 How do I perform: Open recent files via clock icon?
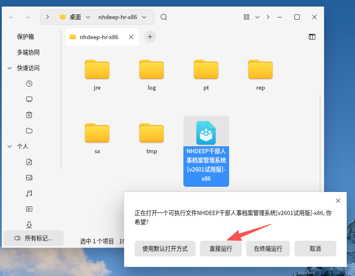pos(29,83)
